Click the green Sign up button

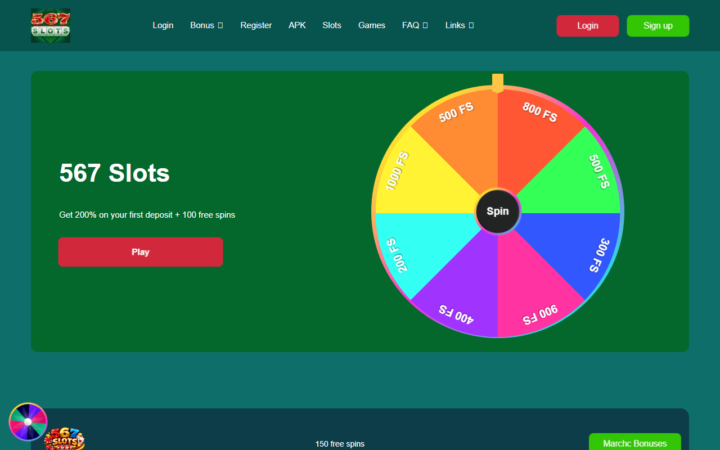coord(658,26)
